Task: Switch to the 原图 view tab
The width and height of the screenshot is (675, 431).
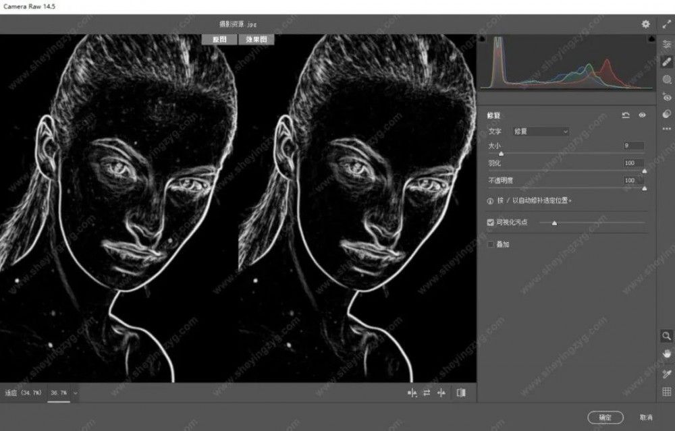Action: click(x=219, y=40)
